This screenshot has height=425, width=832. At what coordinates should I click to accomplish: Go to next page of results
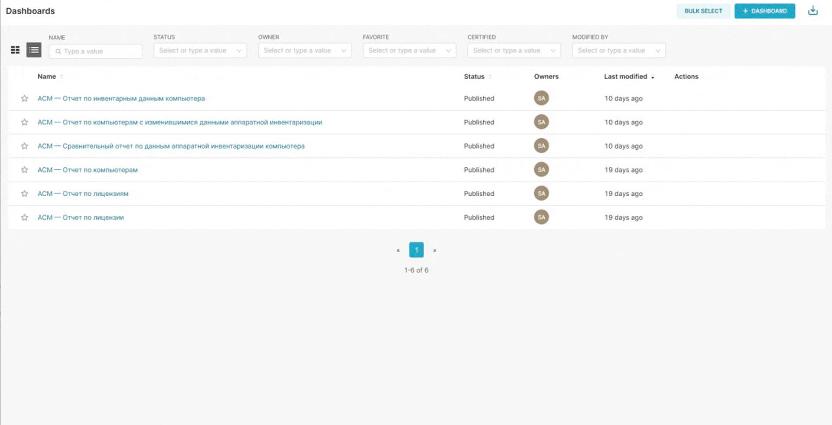[435, 250]
